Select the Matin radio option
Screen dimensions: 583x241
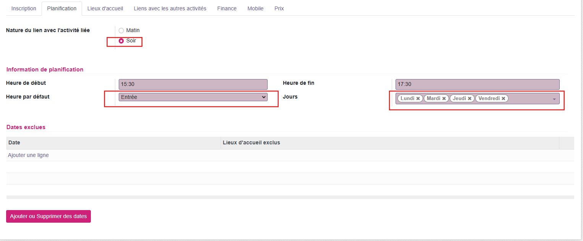pyautogui.click(x=121, y=31)
